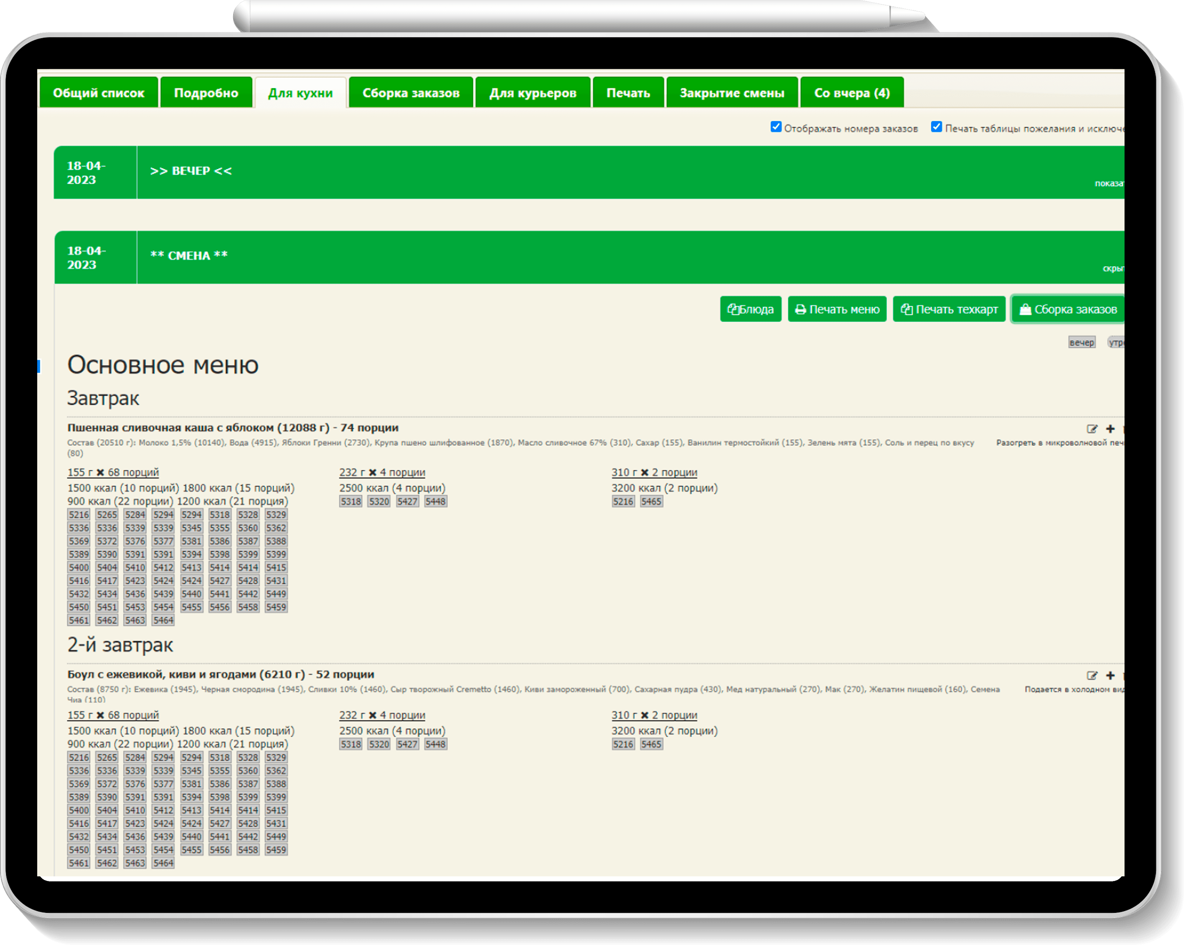The width and height of the screenshot is (1184, 945).
Task: Toggle Печать таблицы пожелания checkbox
Action: click(x=936, y=127)
